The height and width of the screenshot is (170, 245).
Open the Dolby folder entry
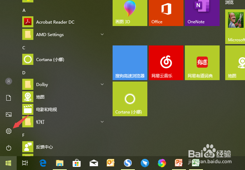[63, 84]
